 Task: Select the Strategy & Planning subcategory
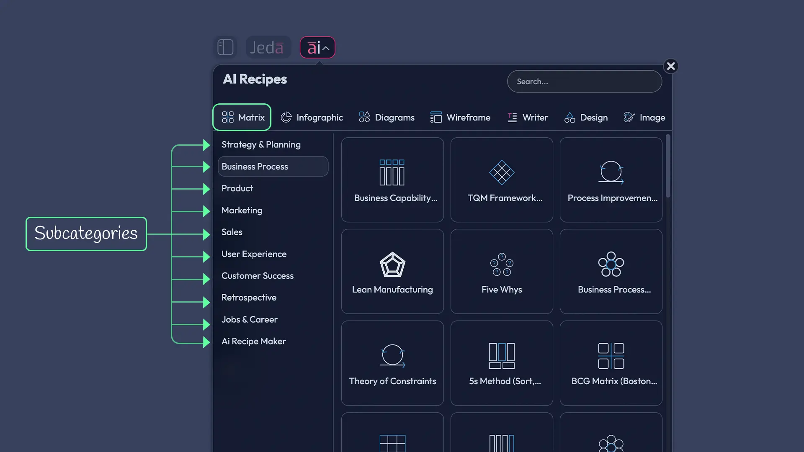point(261,144)
